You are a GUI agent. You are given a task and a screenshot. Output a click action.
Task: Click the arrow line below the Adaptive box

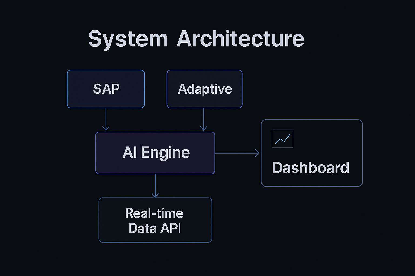click(204, 117)
